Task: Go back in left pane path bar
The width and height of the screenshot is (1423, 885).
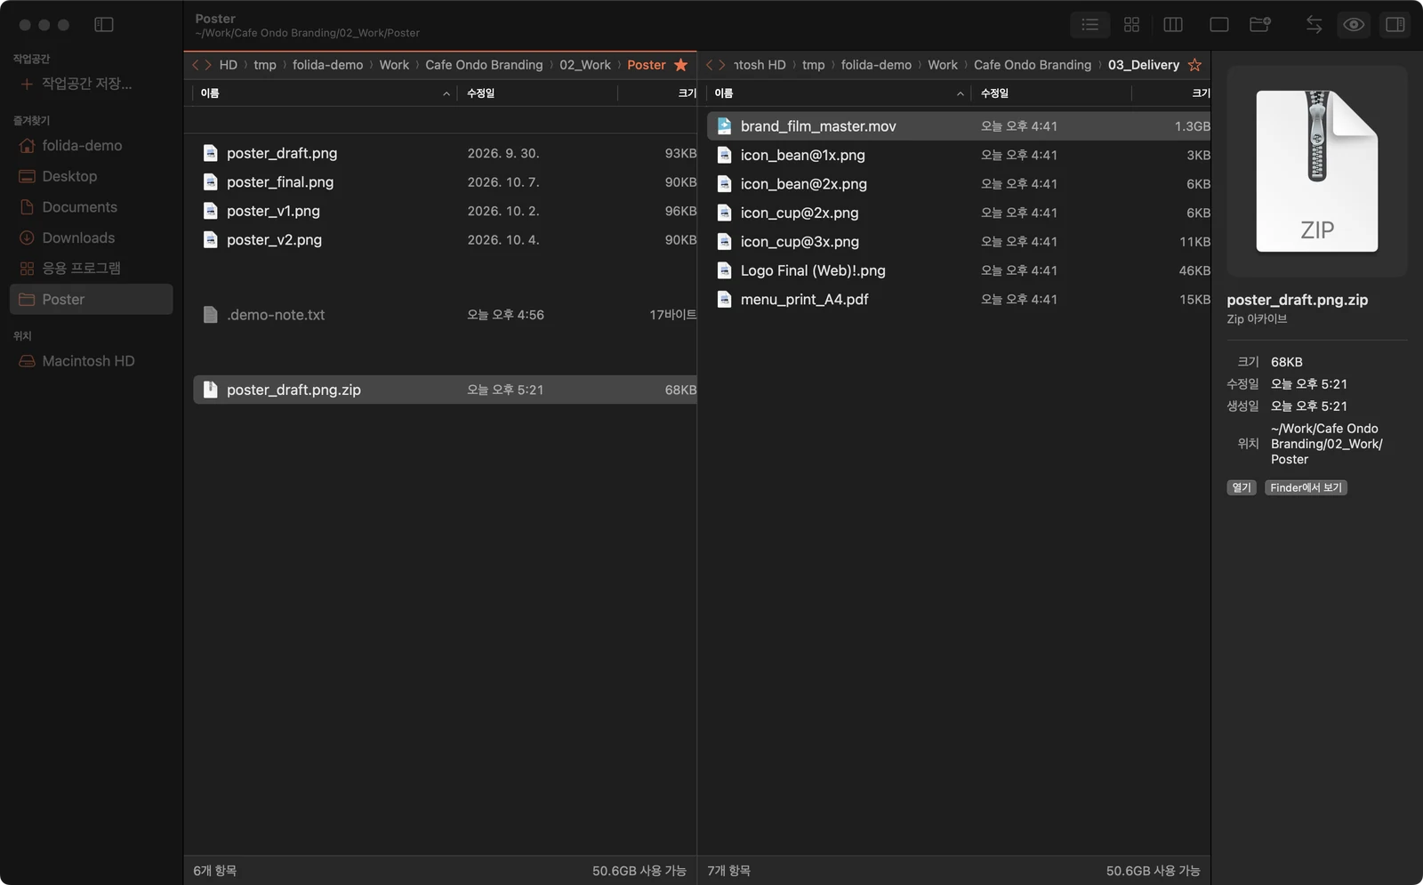Action: click(x=197, y=65)
